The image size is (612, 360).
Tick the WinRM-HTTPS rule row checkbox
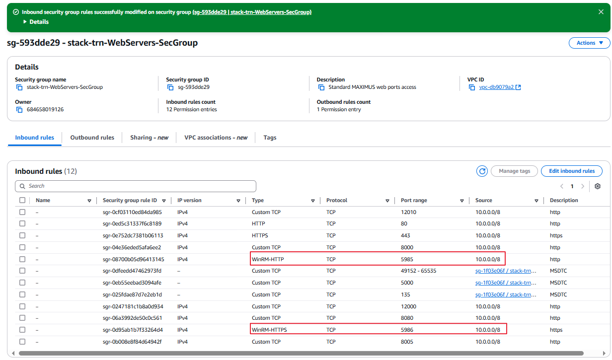[22, 330]
